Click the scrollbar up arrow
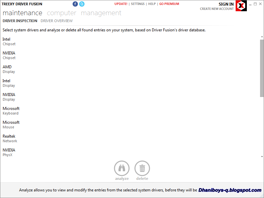The image size is (264, 198). coord(262,37)
